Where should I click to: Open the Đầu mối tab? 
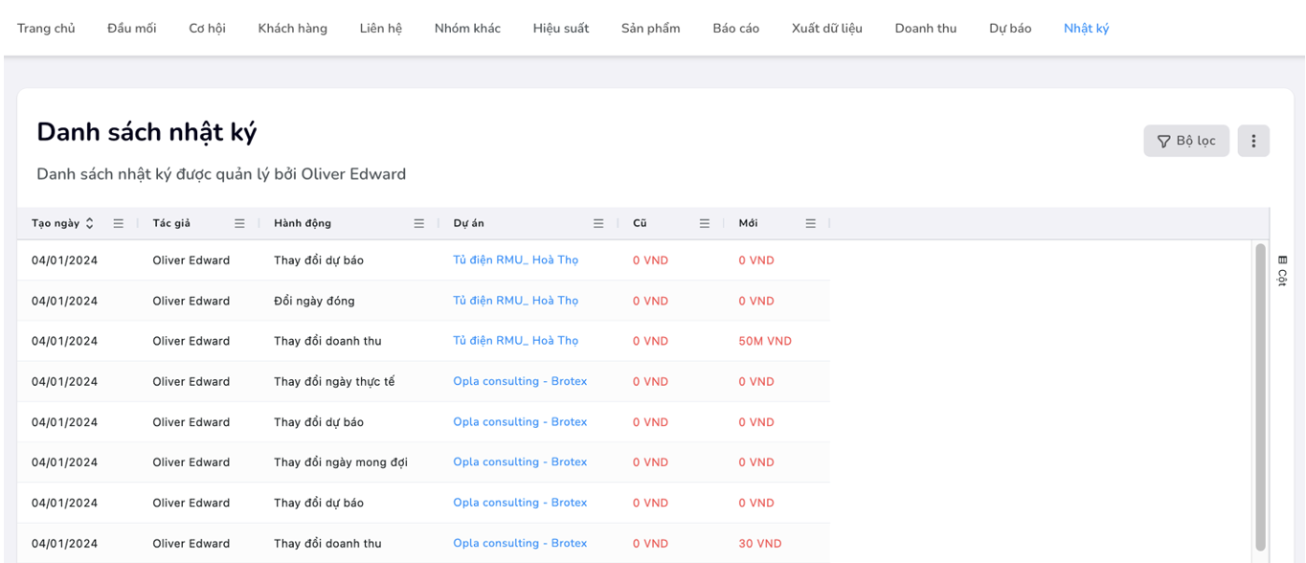pos(132,28)
